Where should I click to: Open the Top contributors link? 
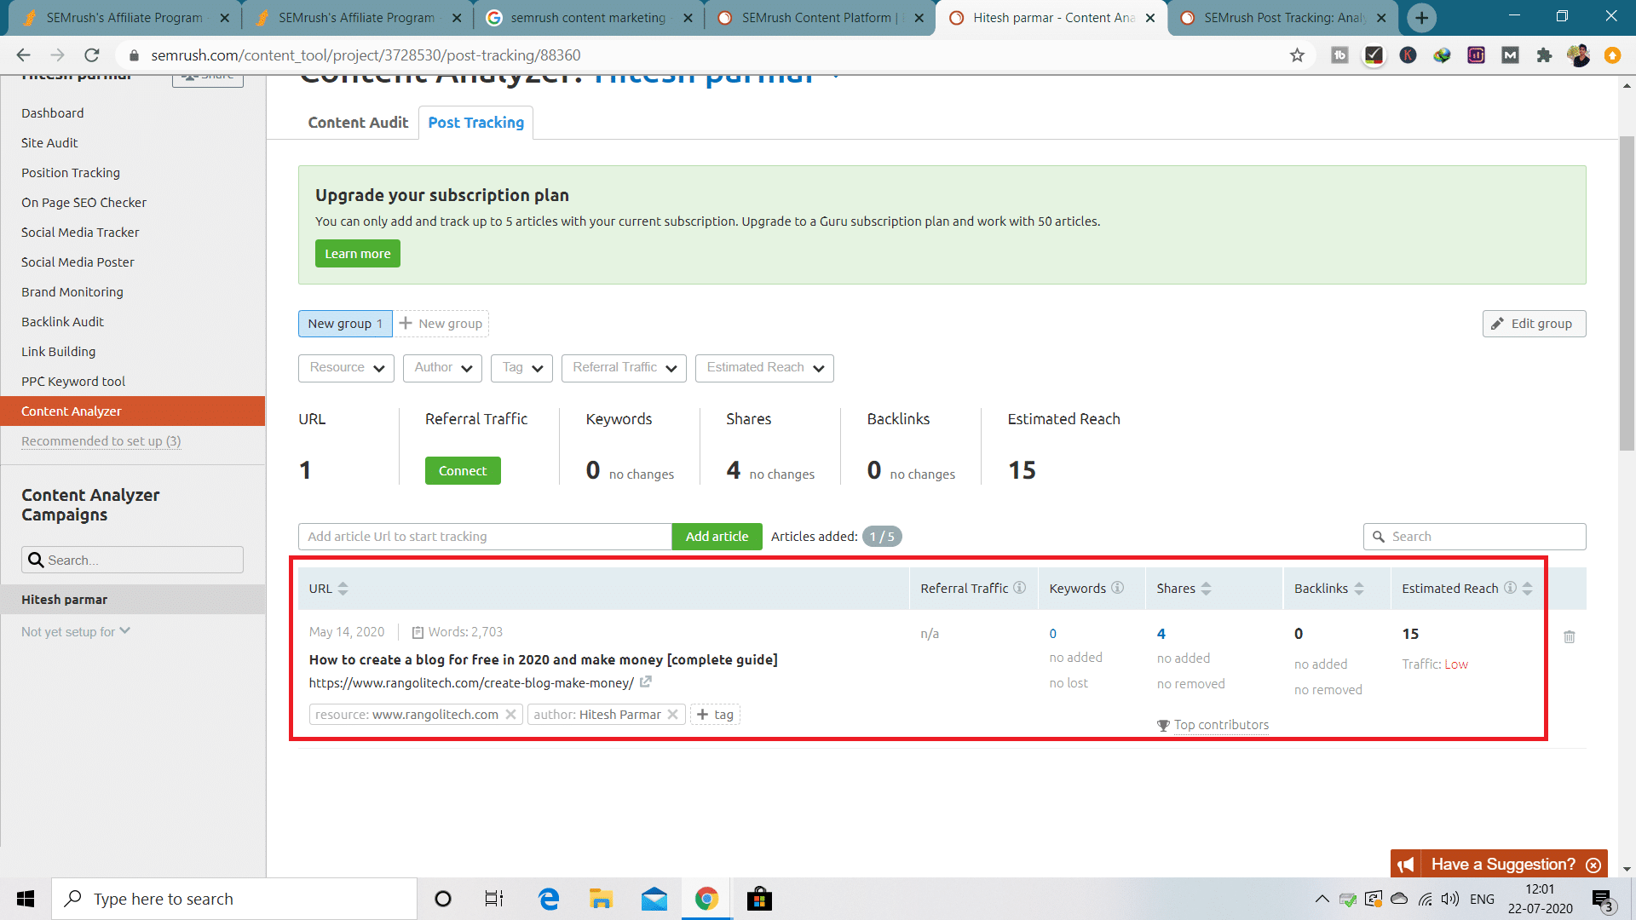(x=1220, y=725)
